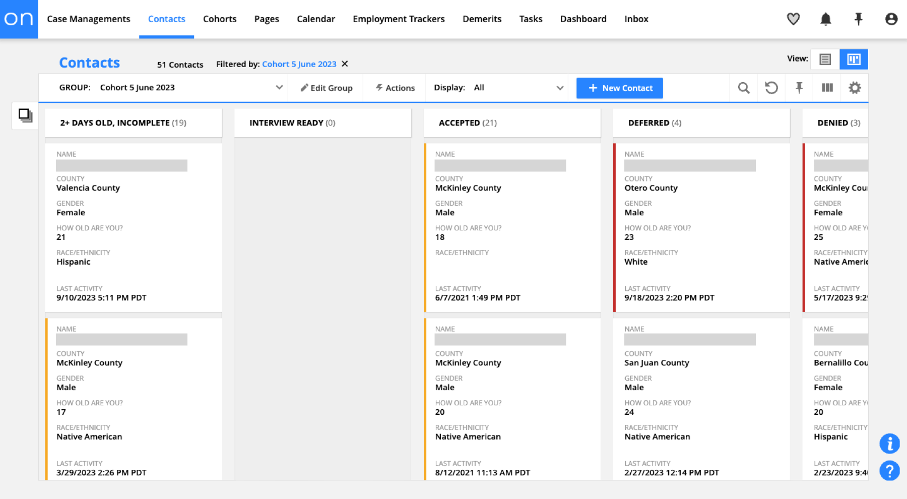Switch to list view layout
Screen dimensions: 907x499
point(825,59)
